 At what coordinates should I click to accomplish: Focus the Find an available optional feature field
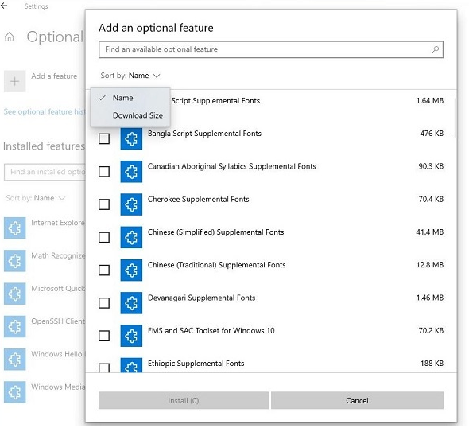point(271,49)
